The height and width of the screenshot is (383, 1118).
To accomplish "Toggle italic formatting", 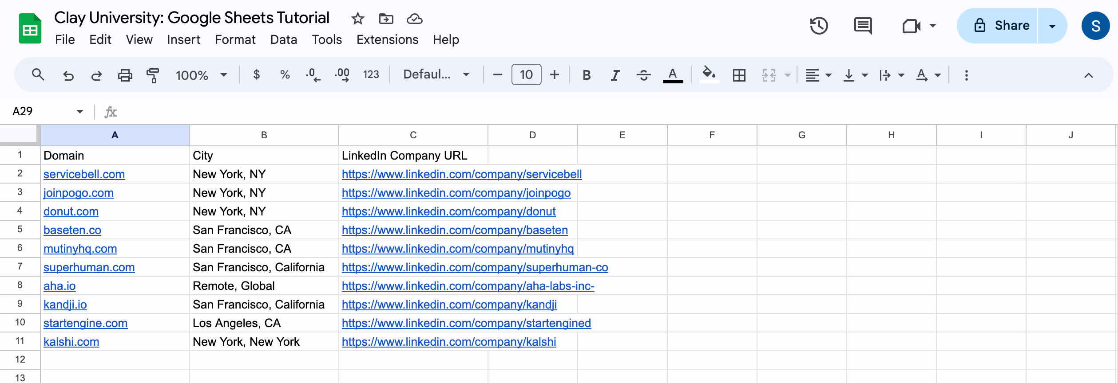I will pyautogui.click(x=615, y=75).
